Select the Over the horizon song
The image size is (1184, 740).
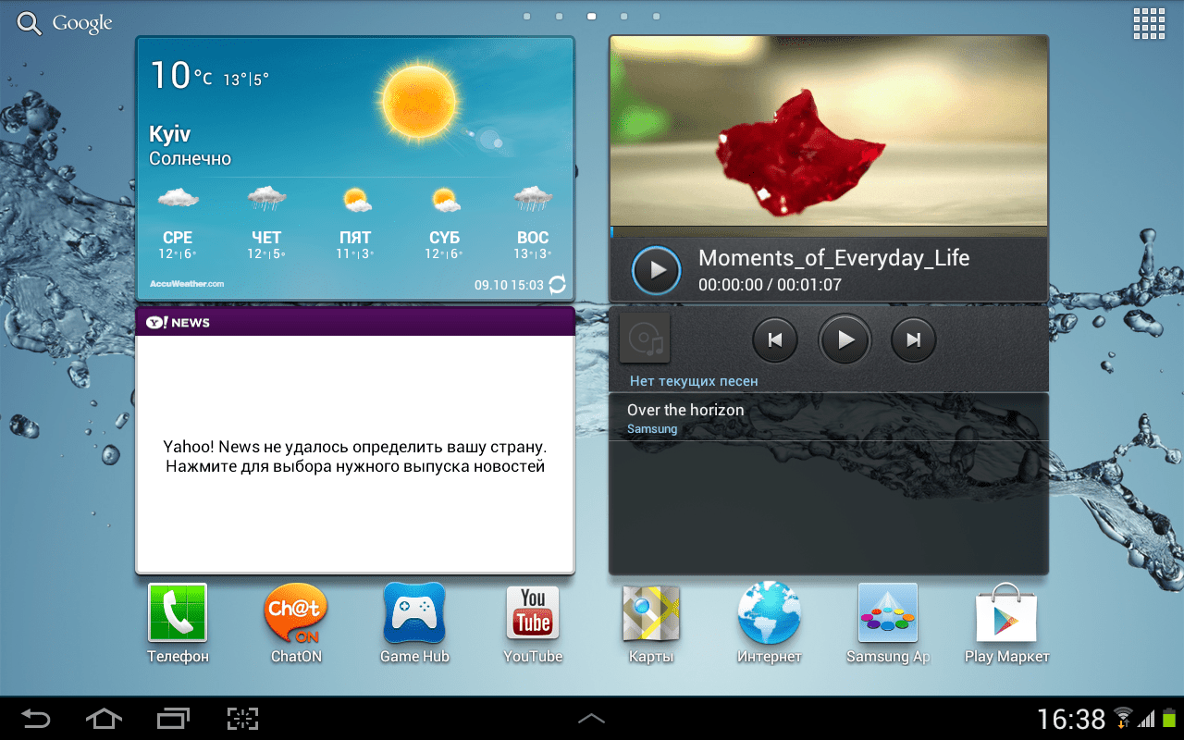tap(829, 418)
